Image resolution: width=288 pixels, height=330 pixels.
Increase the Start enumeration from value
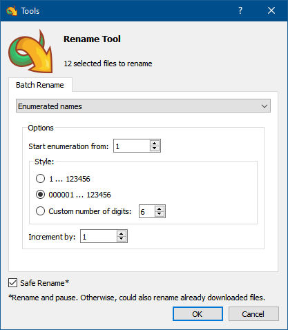[x=155, y=143]
